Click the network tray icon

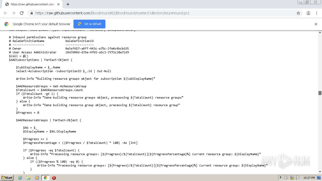coord(292,178)
